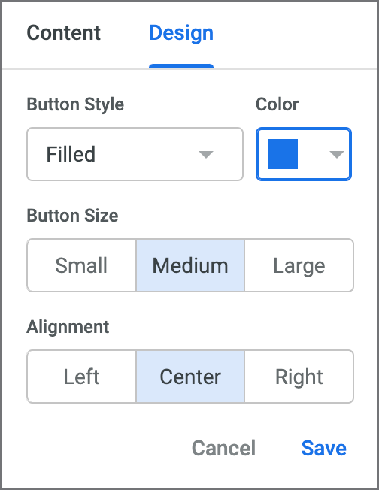The width and height of the screenshot is (379, 490).
Task: Select the Design tab
Action: coord(181,33)
